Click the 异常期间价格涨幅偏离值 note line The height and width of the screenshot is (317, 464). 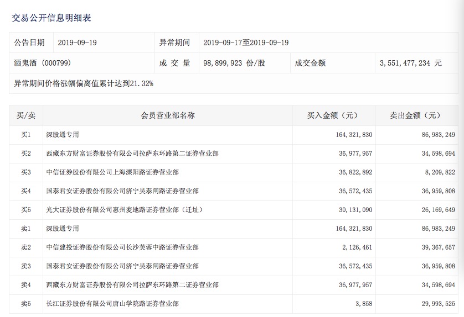pos(84,84)
